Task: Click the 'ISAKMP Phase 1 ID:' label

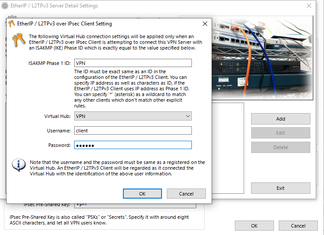Action: tap(49, 63)
